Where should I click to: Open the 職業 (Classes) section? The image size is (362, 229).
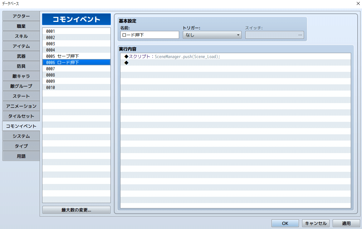[21, 26]
